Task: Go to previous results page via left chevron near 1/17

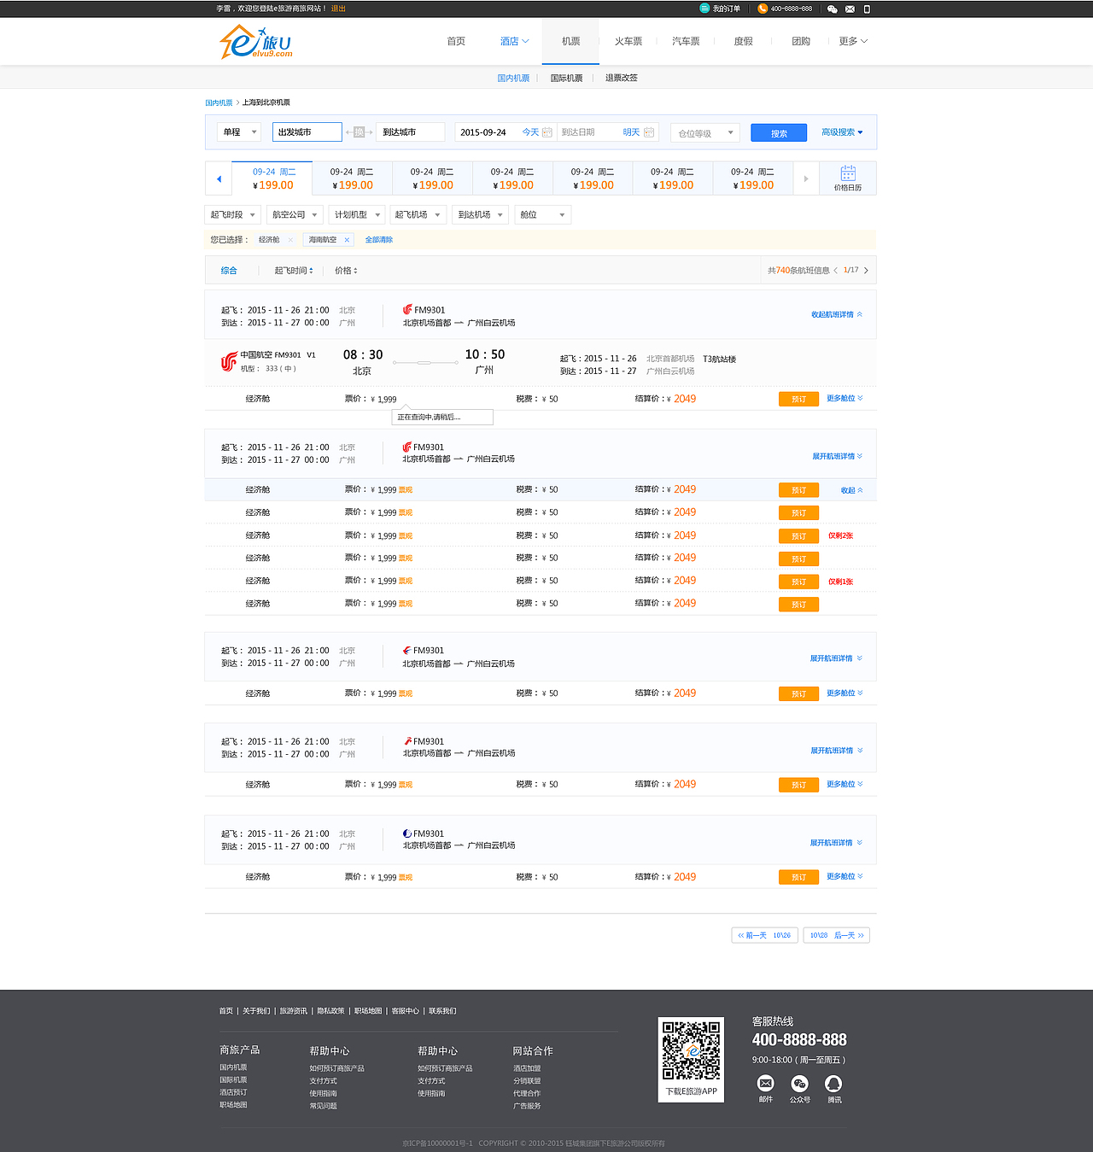Action: coord(835,271)
